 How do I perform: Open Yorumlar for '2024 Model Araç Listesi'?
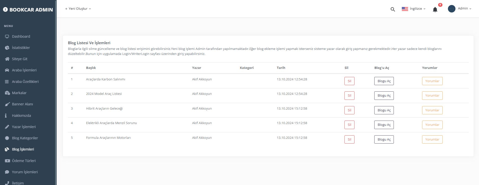(432, 96)
